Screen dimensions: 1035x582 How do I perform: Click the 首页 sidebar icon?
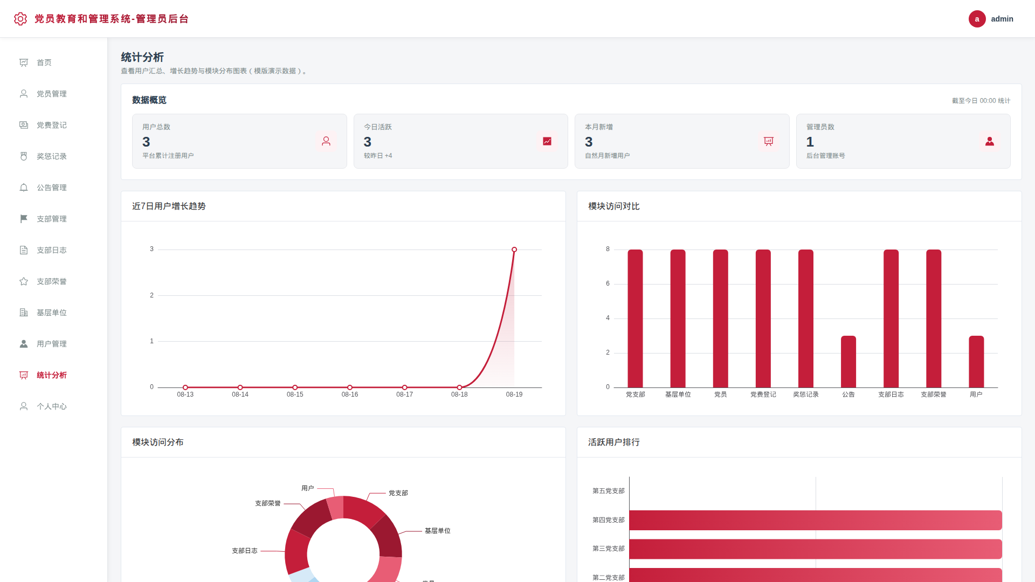point(24,63)
